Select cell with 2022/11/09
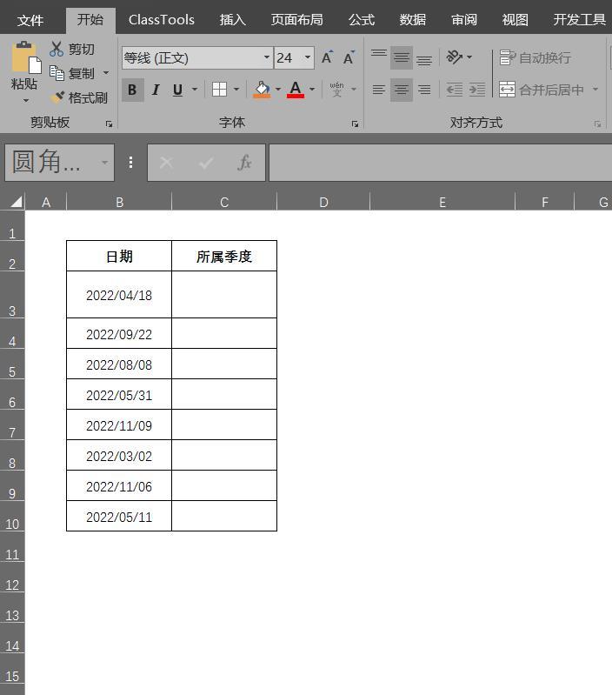The width and height of the screenshot is (612, 695). point(119,425)
